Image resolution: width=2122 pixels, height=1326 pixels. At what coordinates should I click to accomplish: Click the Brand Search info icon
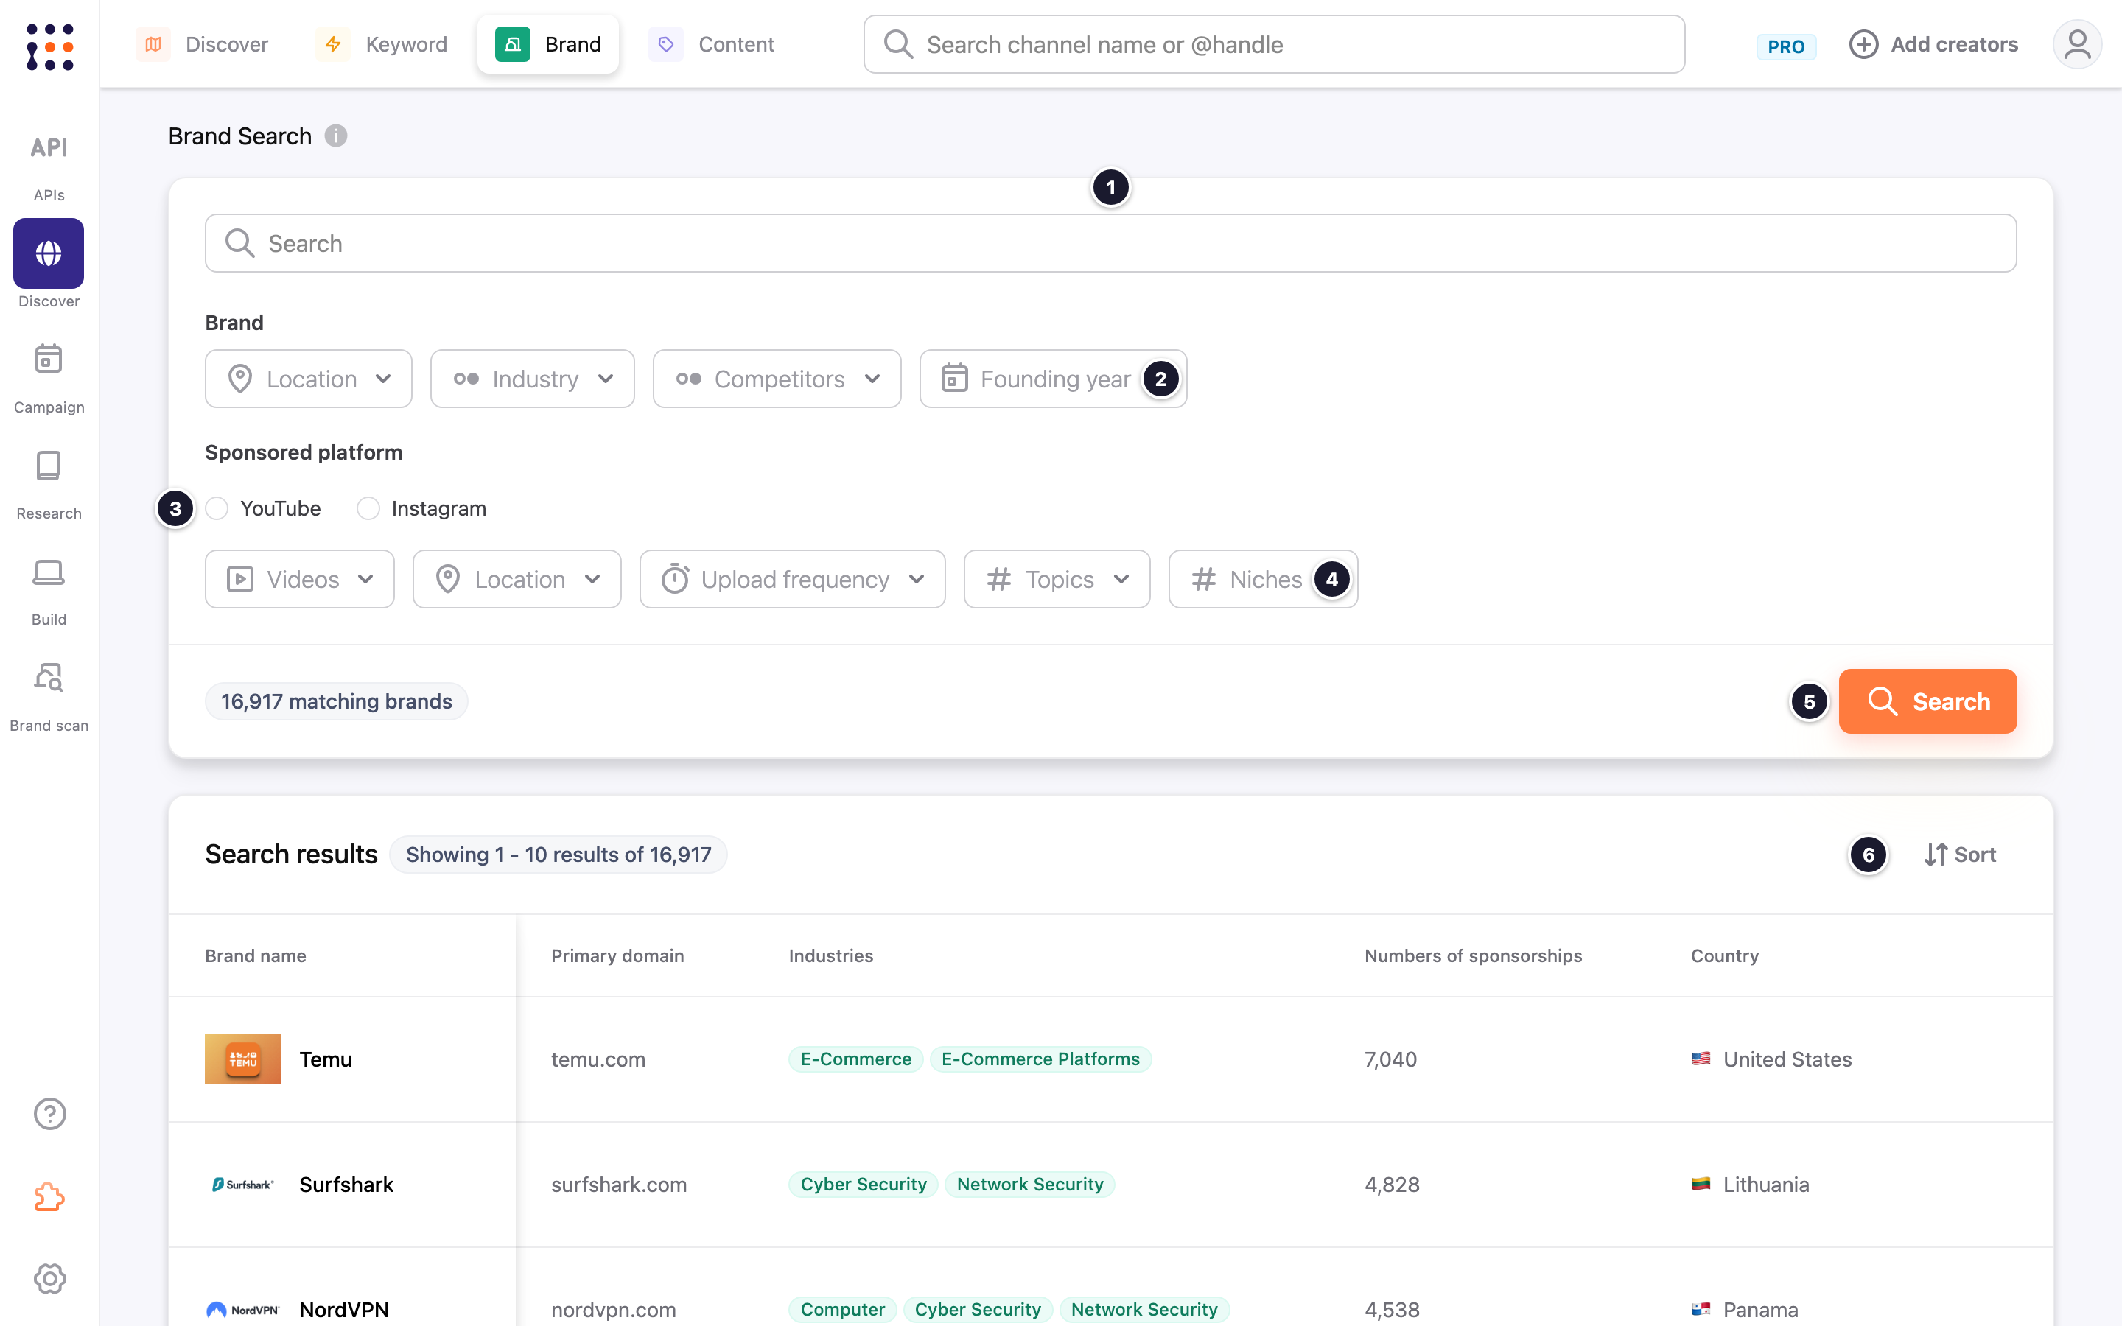(x=336, y=136)
